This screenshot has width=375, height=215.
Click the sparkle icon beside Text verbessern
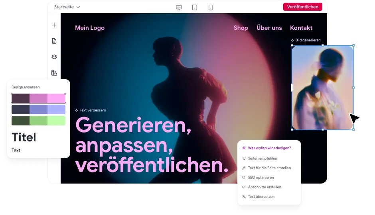click(77, 110)
